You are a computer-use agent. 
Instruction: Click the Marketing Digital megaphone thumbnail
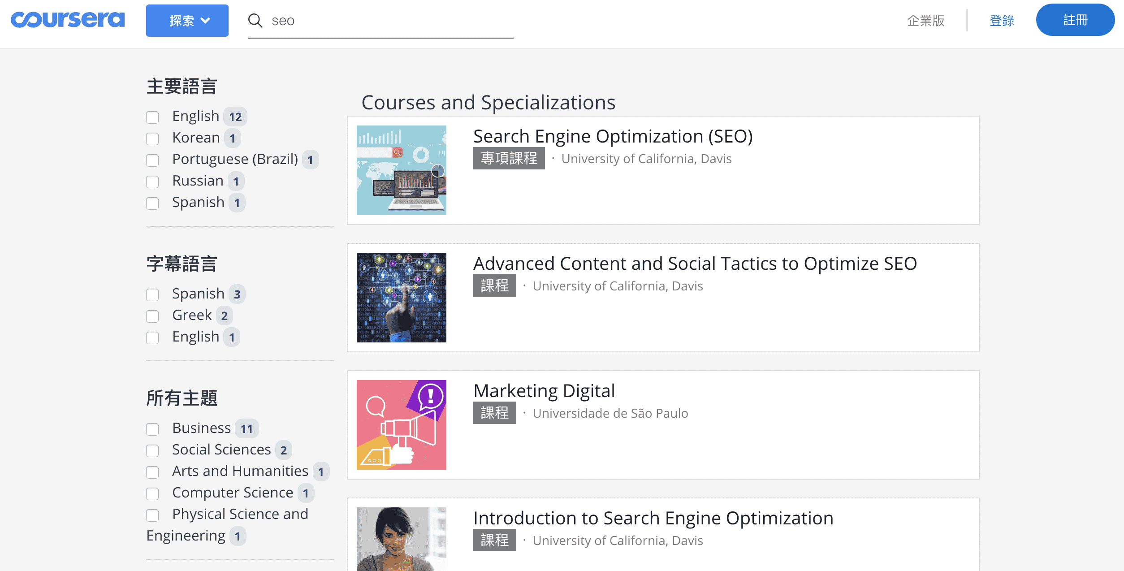click(x=401, y=425)
